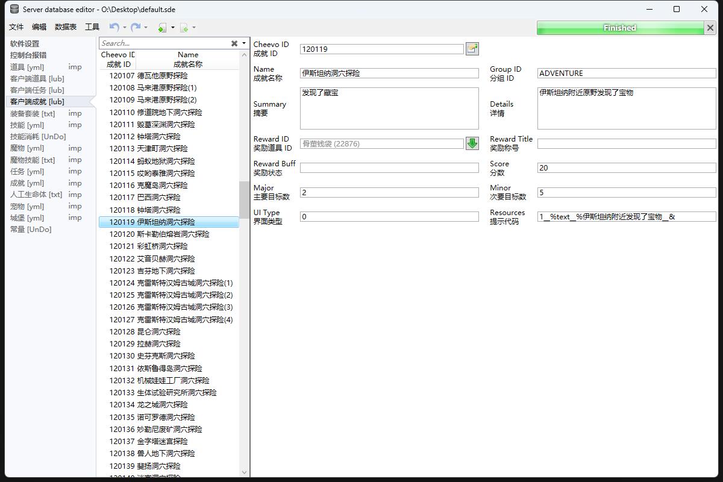The height and width of the screenshot is (482, 723).
Task: Click the edit icon beside Cheevo ID
Action: coord(472,49)
